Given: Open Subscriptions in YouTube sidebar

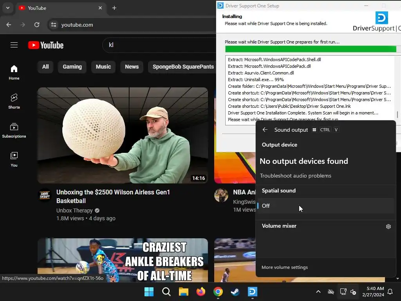Looking at the screenshot, I should [x=14, y=130].
